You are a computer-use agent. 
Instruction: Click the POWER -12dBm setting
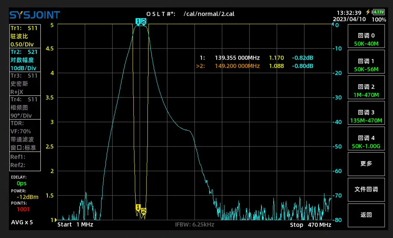coord(25,194)
